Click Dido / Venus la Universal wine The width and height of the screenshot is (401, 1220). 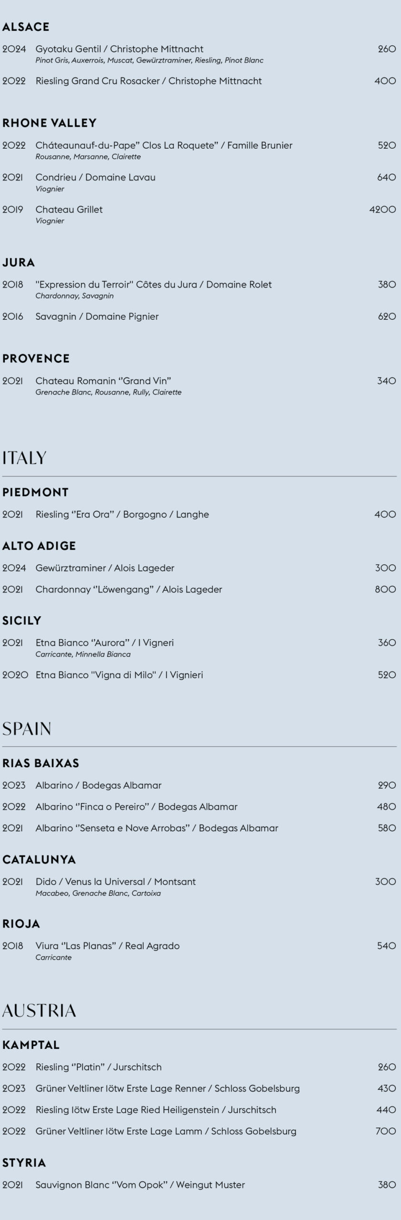click(x=116, y=882)
